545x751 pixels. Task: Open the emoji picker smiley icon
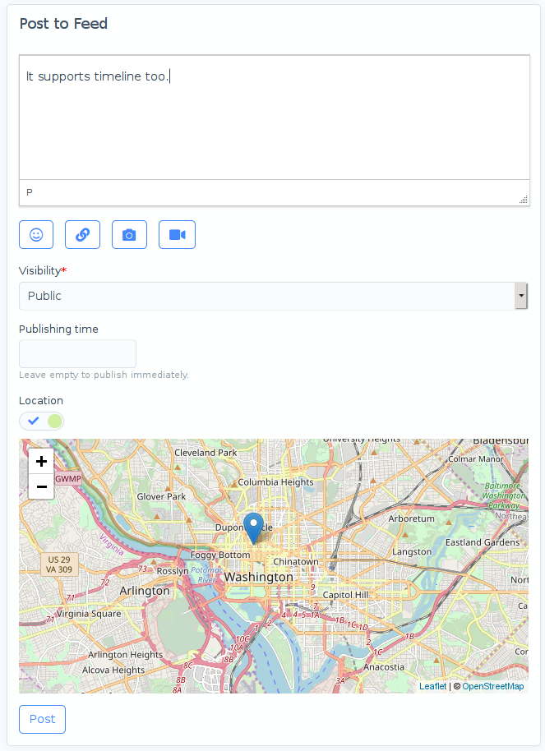pos(36,234)
